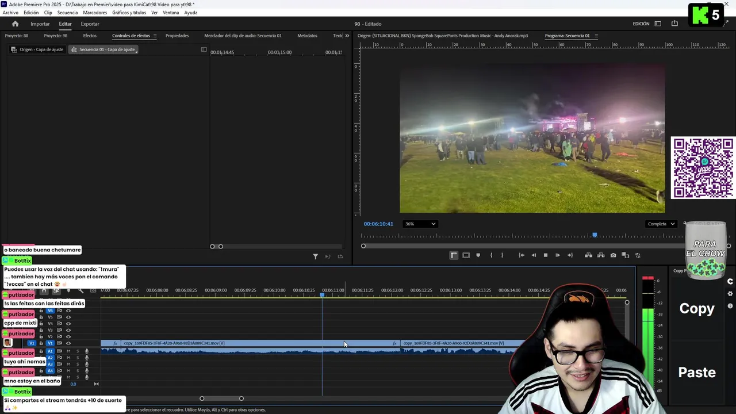Add a timeline marker icon
Screen dimensions: 736x414
coord(68,290)
